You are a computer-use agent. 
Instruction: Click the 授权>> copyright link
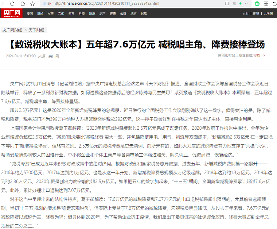coord(259,56)
